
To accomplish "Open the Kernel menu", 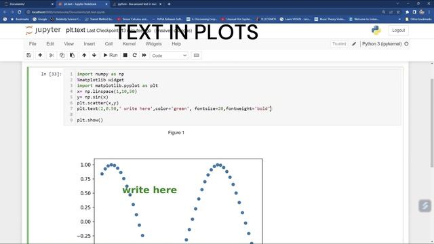I will (x=129, y=43).
